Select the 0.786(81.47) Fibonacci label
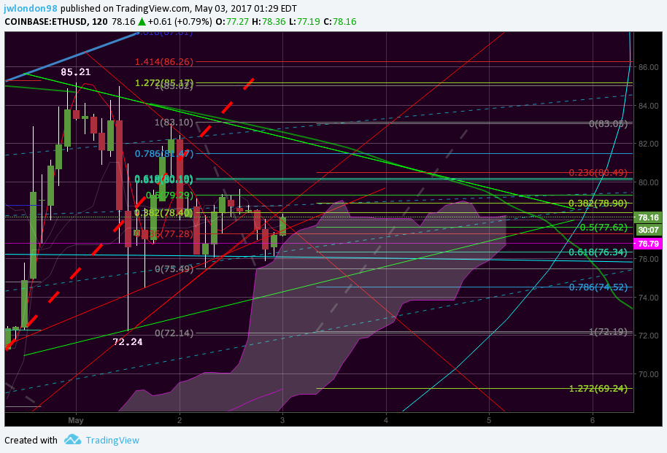Image resolution: width=667 pixels, height=453 pixels. [163, 153]
